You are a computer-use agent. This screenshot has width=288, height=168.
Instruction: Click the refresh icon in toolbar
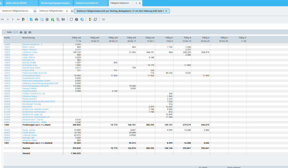(71, 20)
